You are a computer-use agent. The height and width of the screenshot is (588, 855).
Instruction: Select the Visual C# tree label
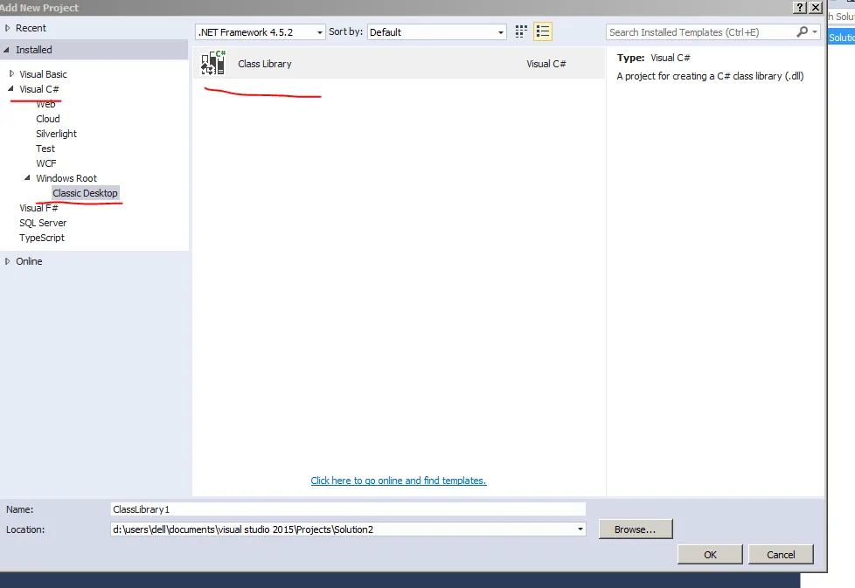pyautogui.click(x=39, y=89)
